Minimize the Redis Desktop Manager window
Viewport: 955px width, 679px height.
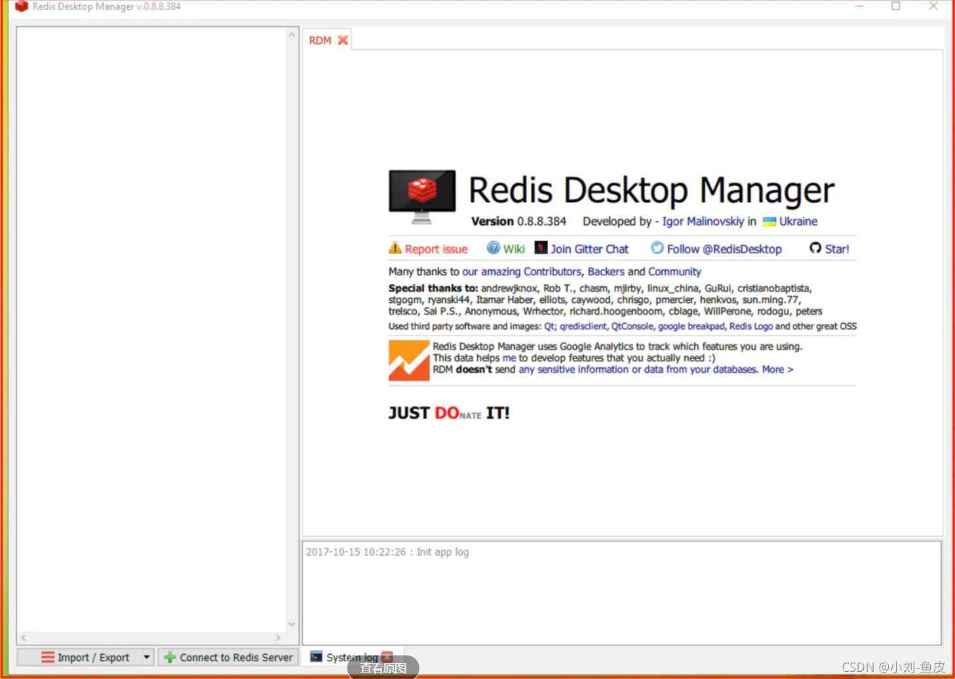click(859, 7)
